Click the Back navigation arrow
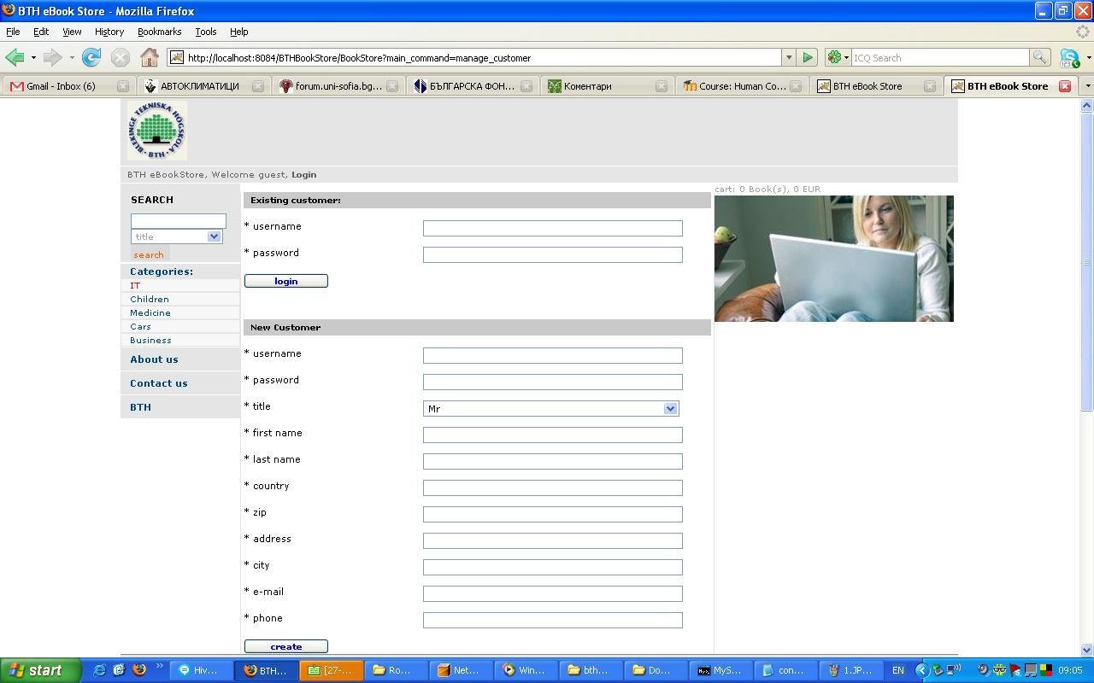Screen dimensions: 1094x683 click(x=14, y=57)
